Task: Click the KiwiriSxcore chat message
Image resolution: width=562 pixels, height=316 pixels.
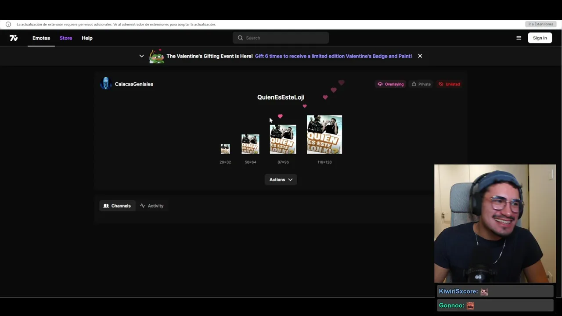Action: click(495, 291)
